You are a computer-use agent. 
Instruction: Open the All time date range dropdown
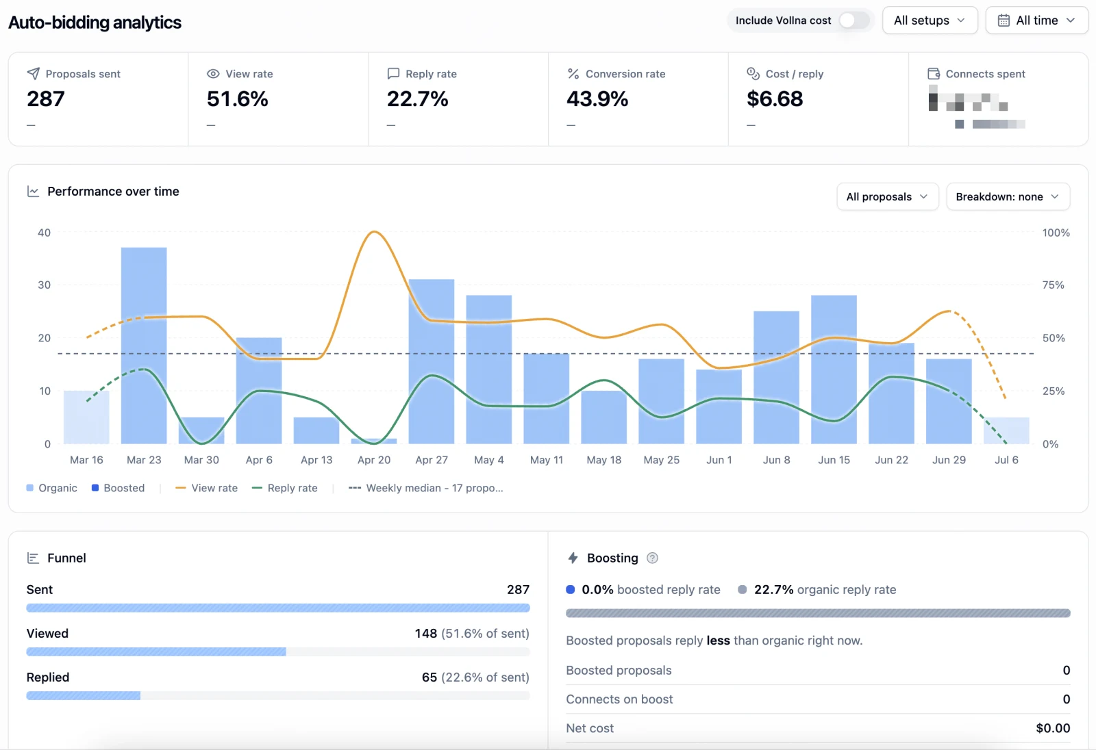click(x=1037, y=21)
